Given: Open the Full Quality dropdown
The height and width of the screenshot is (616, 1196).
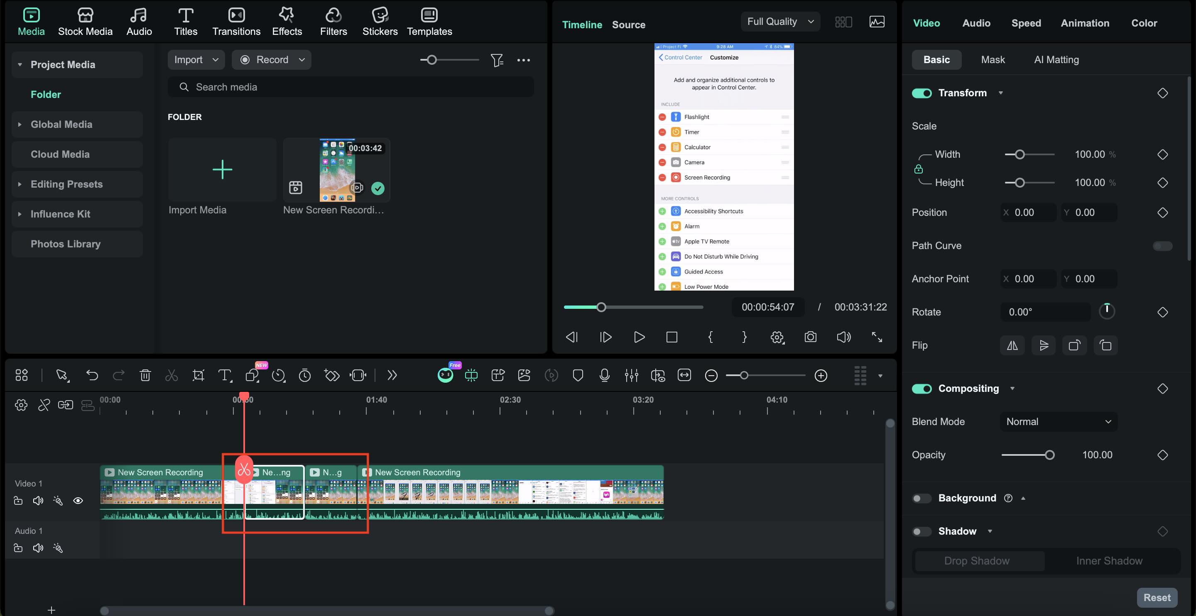Looking at the screenshot, I should click(x=780, y=22).
